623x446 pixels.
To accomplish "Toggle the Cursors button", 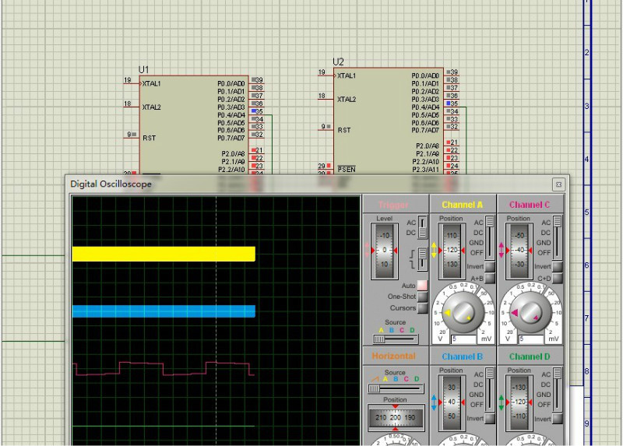I will pos(422,307).
